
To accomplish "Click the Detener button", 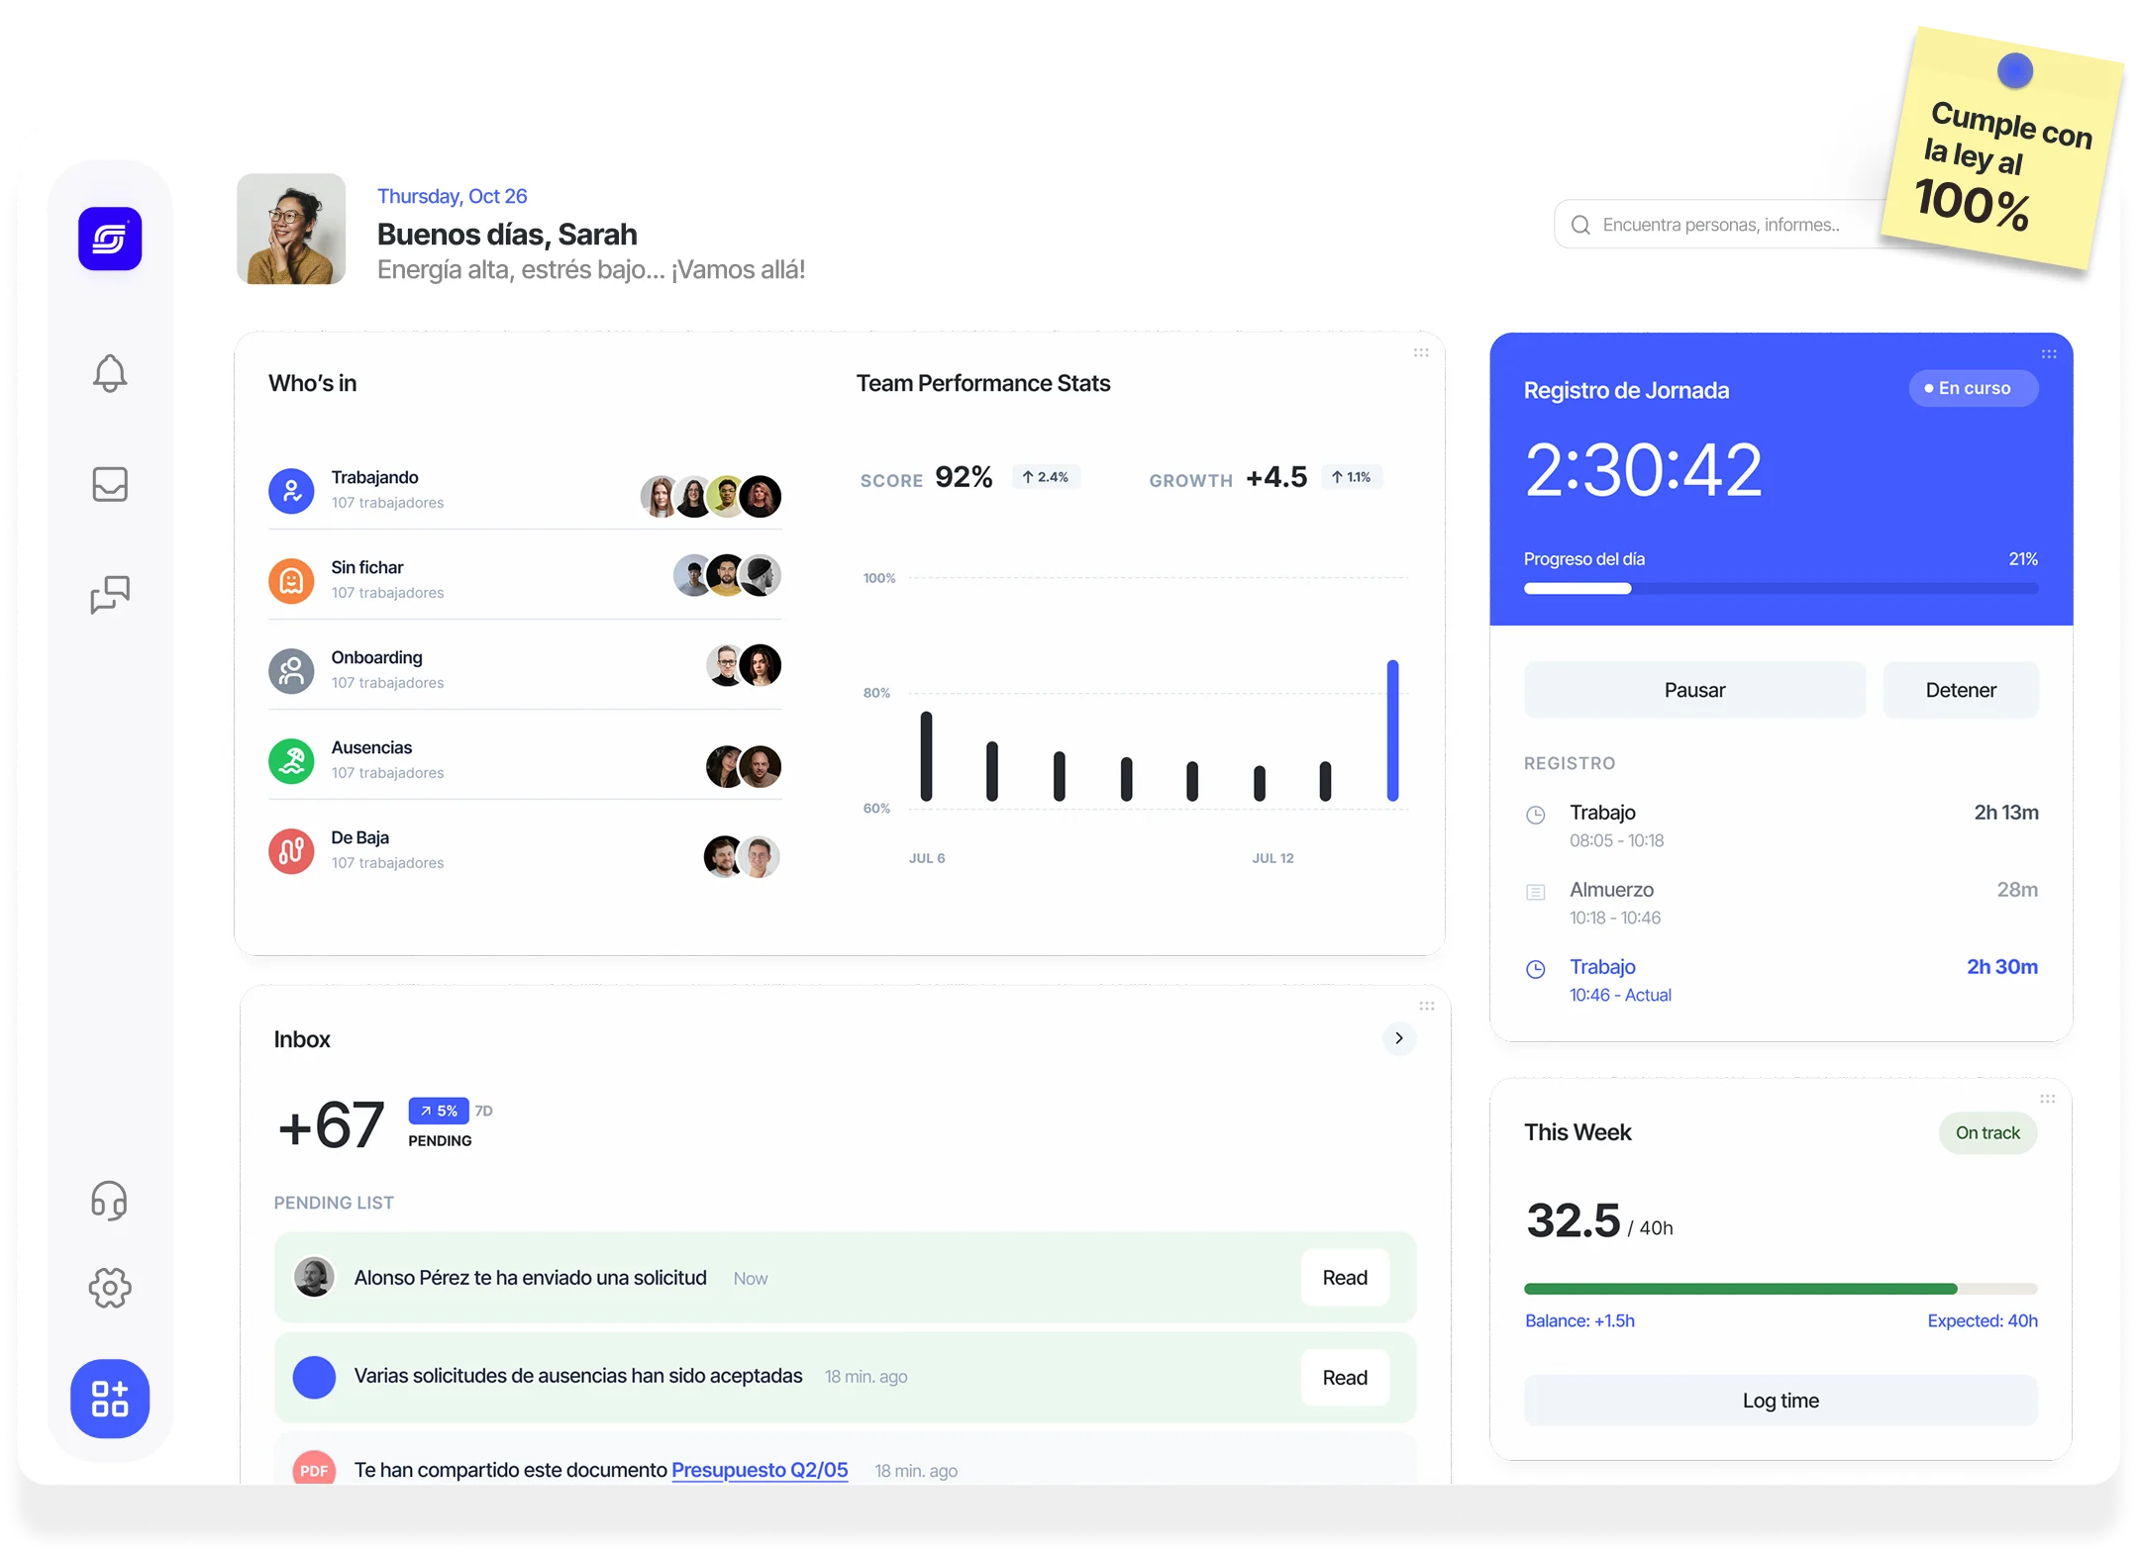I will (x=1960, y=690).
